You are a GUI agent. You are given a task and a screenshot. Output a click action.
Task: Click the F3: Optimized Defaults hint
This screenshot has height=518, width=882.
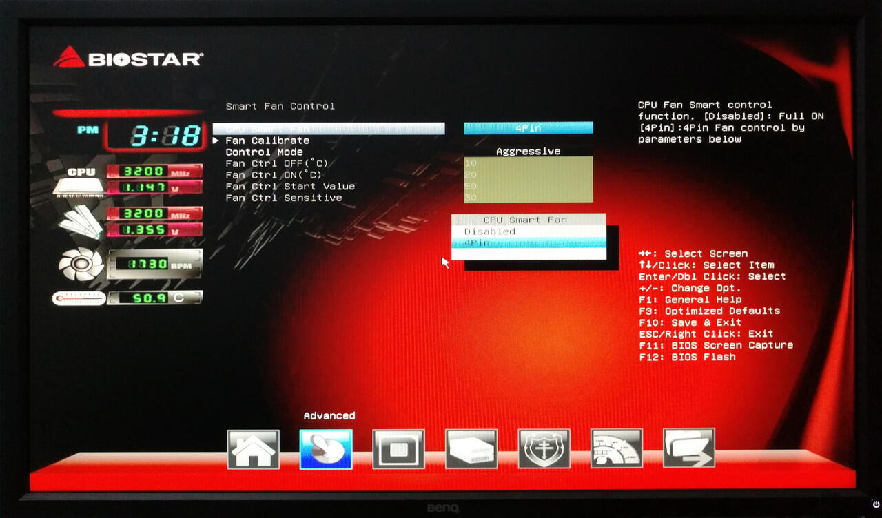709,311
